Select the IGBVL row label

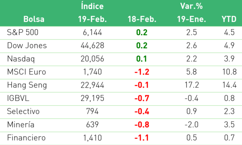(18, 98)
